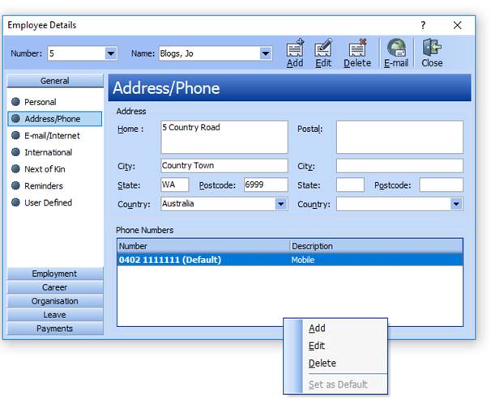Click the Description column header
Image resolution: width=491 pixels, height=416 pixels.
point(376,246)
